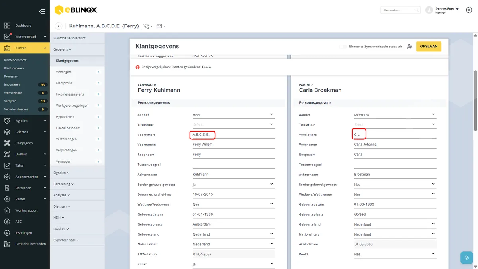
Task: Open Instellingen gear icon in sidebar
Action: 7,233
